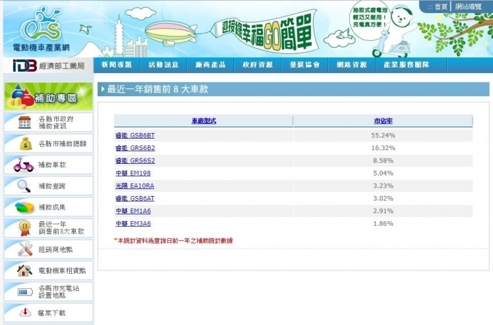
Task: Open the 睿能 GSB6BT model link
Action: click(135, 135)
